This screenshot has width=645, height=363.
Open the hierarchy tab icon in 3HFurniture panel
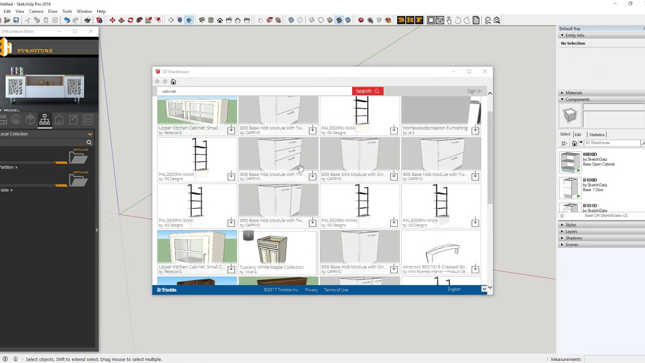click(x=44, y=119)
